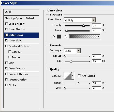The height and width of the screenshot is (112, 114).
Task: Open the Bevel and Emboss settings row
Action: click(x=21, y=46)
